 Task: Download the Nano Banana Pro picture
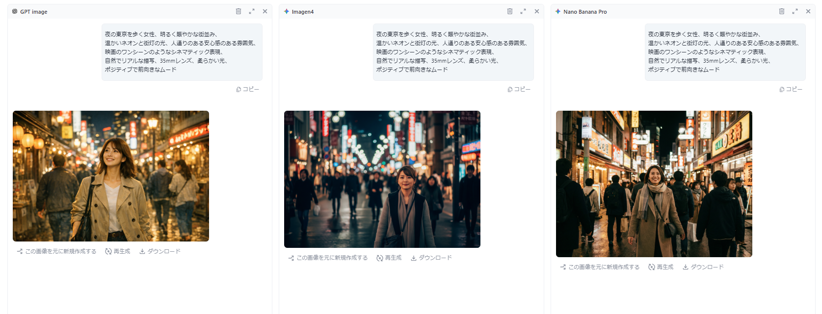click(x=703, y=267)
